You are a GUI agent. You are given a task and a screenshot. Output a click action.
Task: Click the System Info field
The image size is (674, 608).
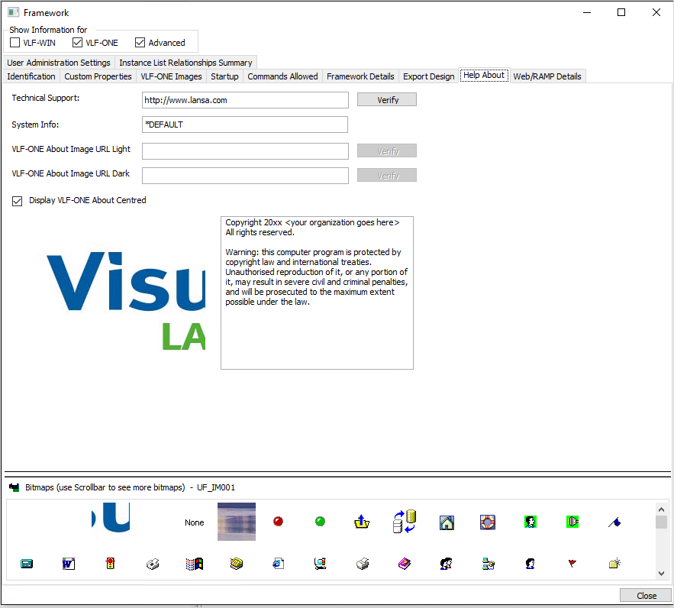pyautogui.click(x=245, y=125)
